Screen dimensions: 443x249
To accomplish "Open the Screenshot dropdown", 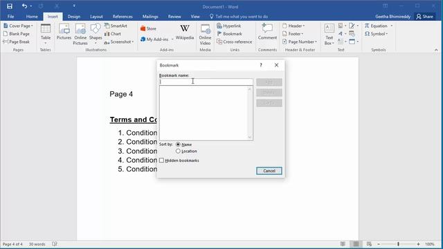I will click(118, 41).
